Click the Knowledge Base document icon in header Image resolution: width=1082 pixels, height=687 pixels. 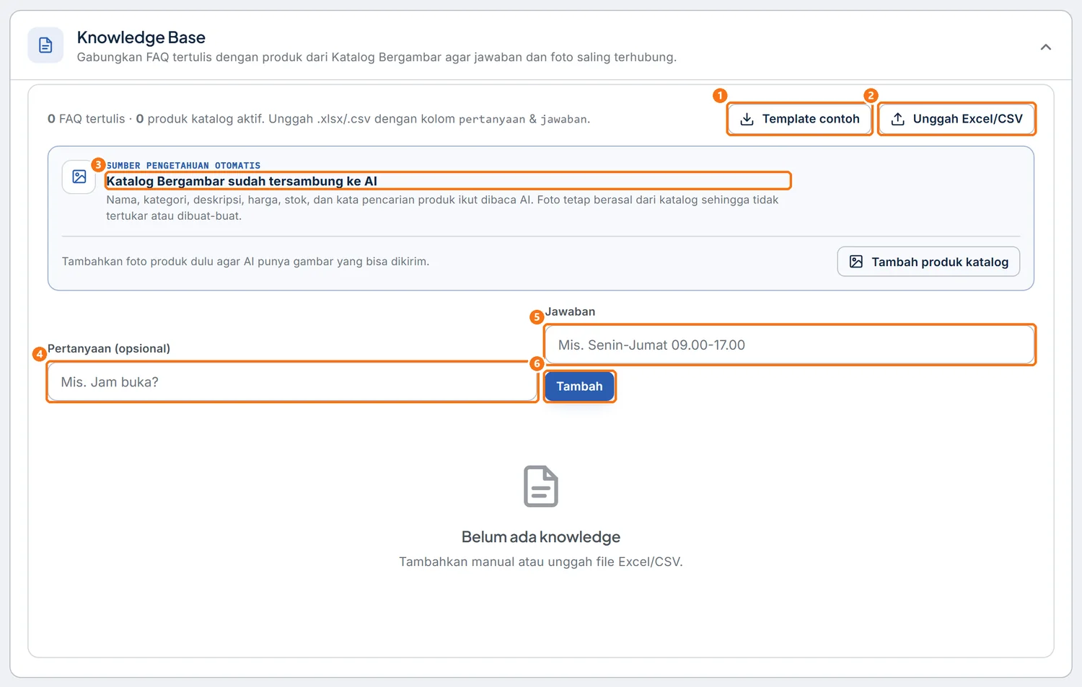click(45, 45)
